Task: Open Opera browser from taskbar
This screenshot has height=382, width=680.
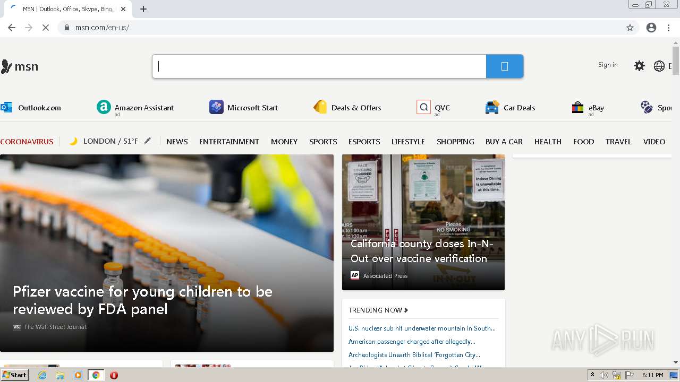Action: point(114,375)
